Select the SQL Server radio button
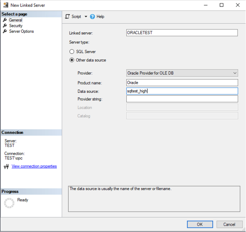246x232 pixels. [72, 52]
